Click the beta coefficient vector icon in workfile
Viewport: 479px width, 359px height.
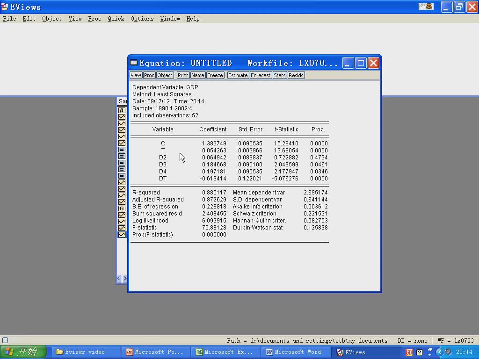(x=122, y=110)
